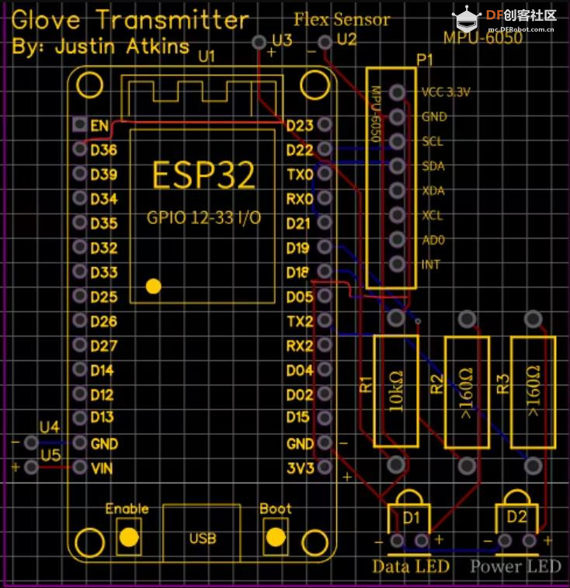Image resolution: width=570 pixels, height=588 pixels.
Task: Select the 'Flex Sensor' label
Action: point(342,19)
